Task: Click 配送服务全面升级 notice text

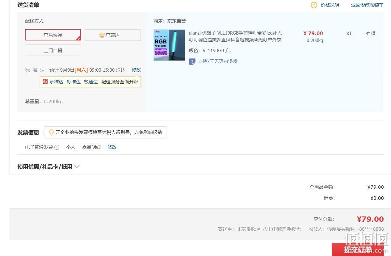Action: coord(120,82)
